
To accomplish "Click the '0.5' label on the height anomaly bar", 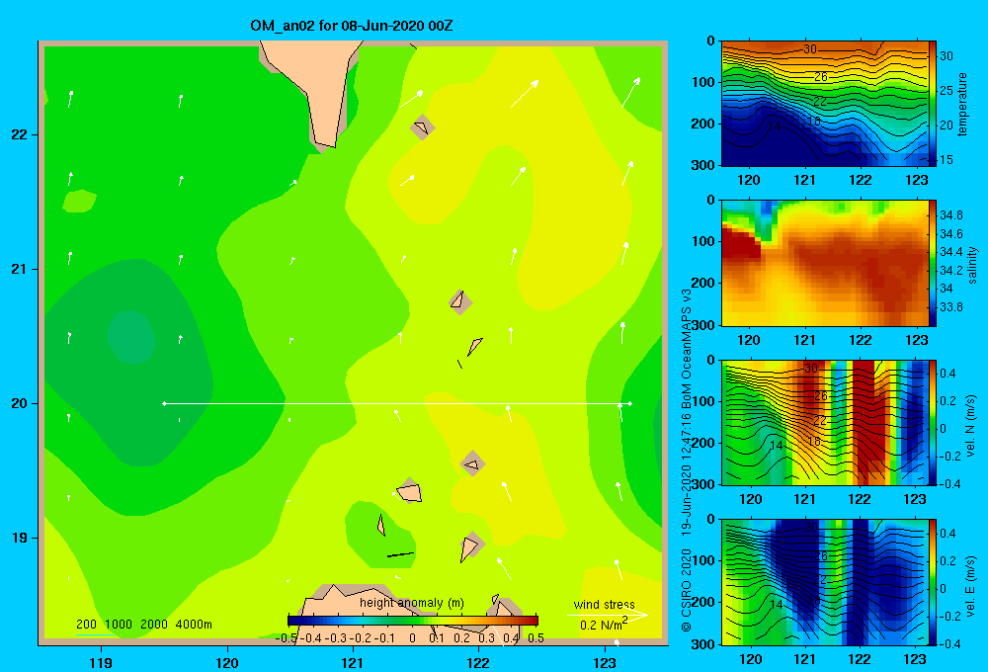I will pyautogui.click(x=536, y=638).
